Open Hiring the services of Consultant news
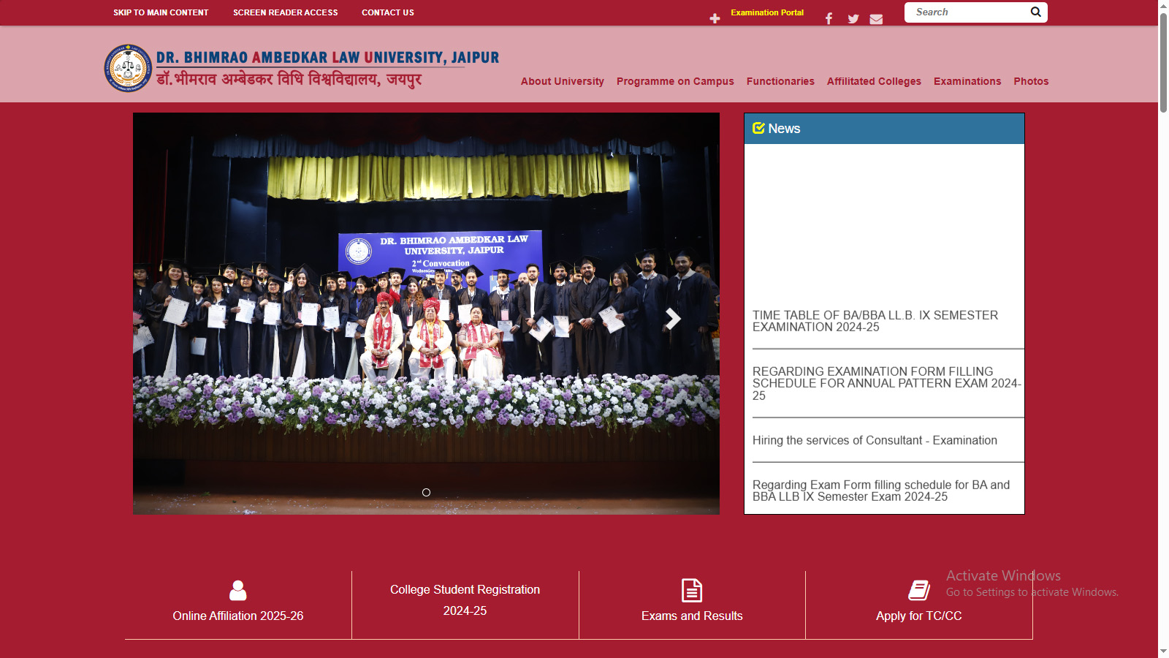The width and height of the screenshot is (1169, 658). coord(875,440)
